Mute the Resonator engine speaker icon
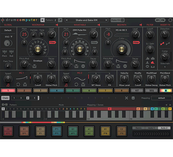 point(57,25)
